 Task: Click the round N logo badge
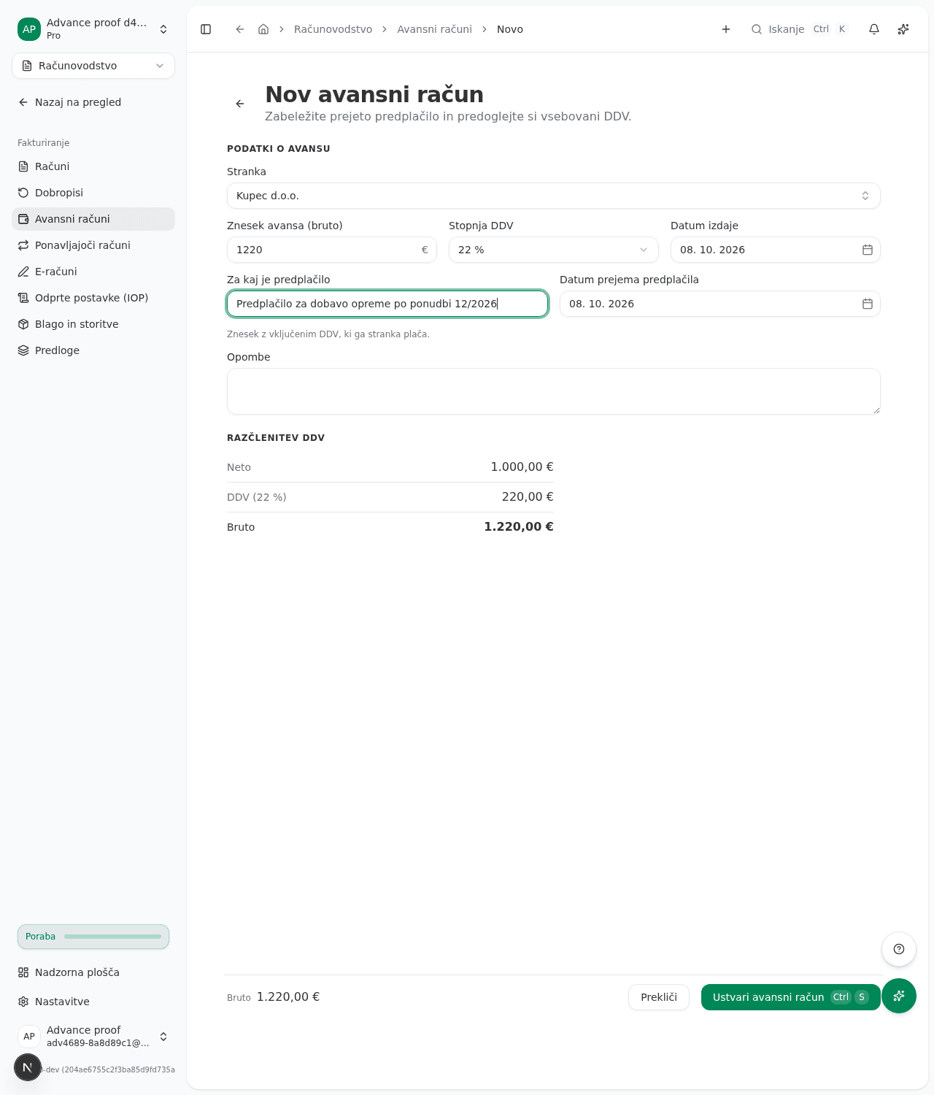pyautogui.click(x=28, y=1067)
